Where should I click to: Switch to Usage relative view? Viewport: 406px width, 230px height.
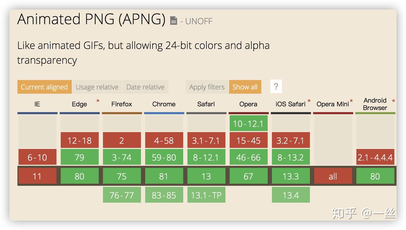pyautogui.click(x=97, y=87)
